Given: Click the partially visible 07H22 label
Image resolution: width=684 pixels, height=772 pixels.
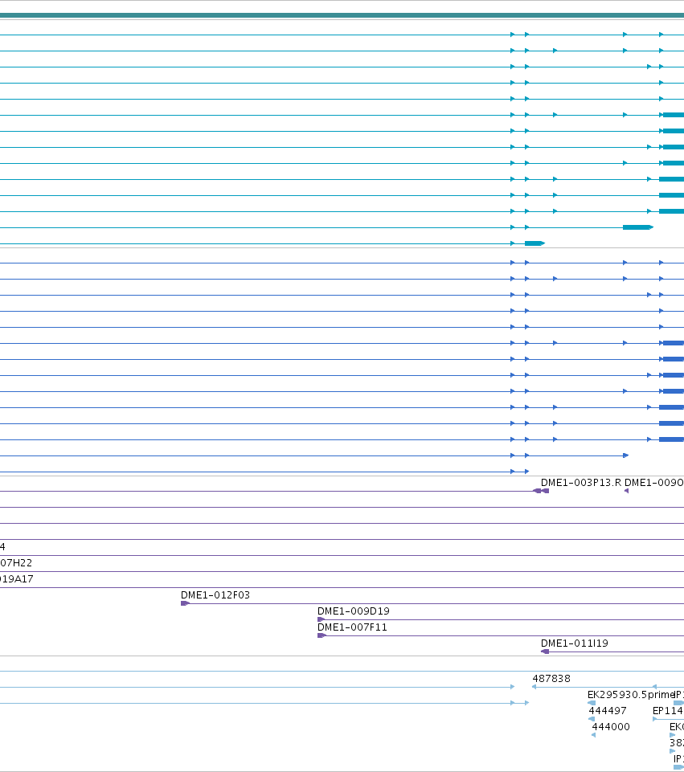Looking at the screenshot, I should click(x=16, y=563).
